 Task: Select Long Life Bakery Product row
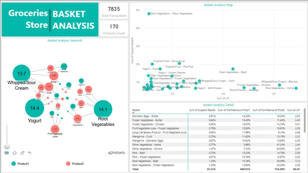coord(216,133)
